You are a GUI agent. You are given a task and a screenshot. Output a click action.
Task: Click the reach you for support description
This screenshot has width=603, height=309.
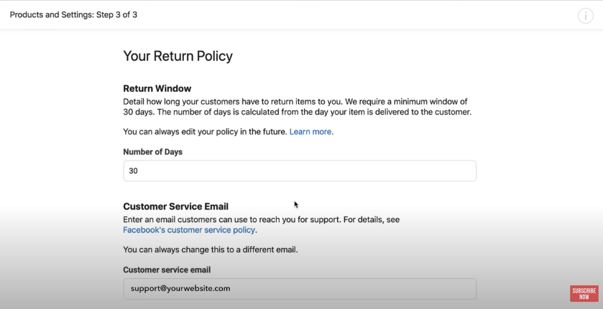pyautogui.click(x=232, y=220)
